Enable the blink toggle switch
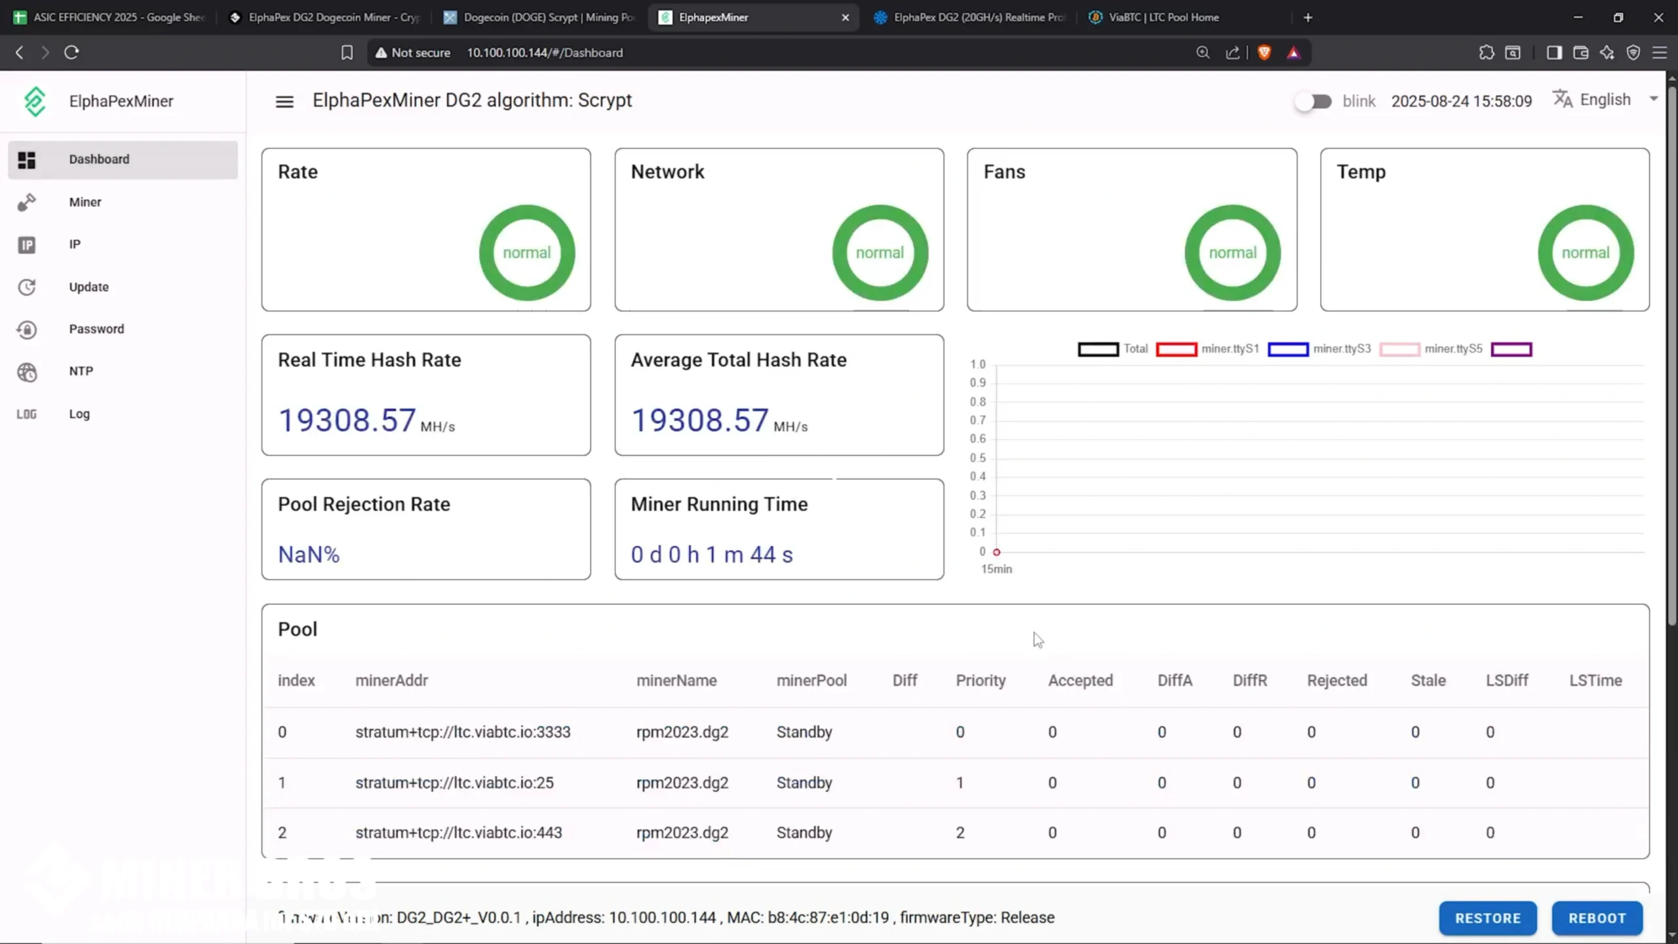1678x944 pixels. (x=1314, y=101)
